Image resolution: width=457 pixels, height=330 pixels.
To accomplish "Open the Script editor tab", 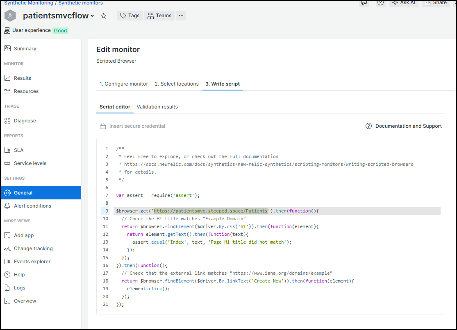I will (115, 107).
